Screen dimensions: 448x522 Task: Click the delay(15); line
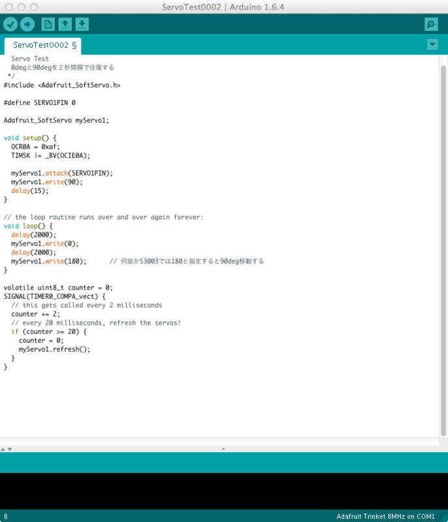[x=29, y=191]
